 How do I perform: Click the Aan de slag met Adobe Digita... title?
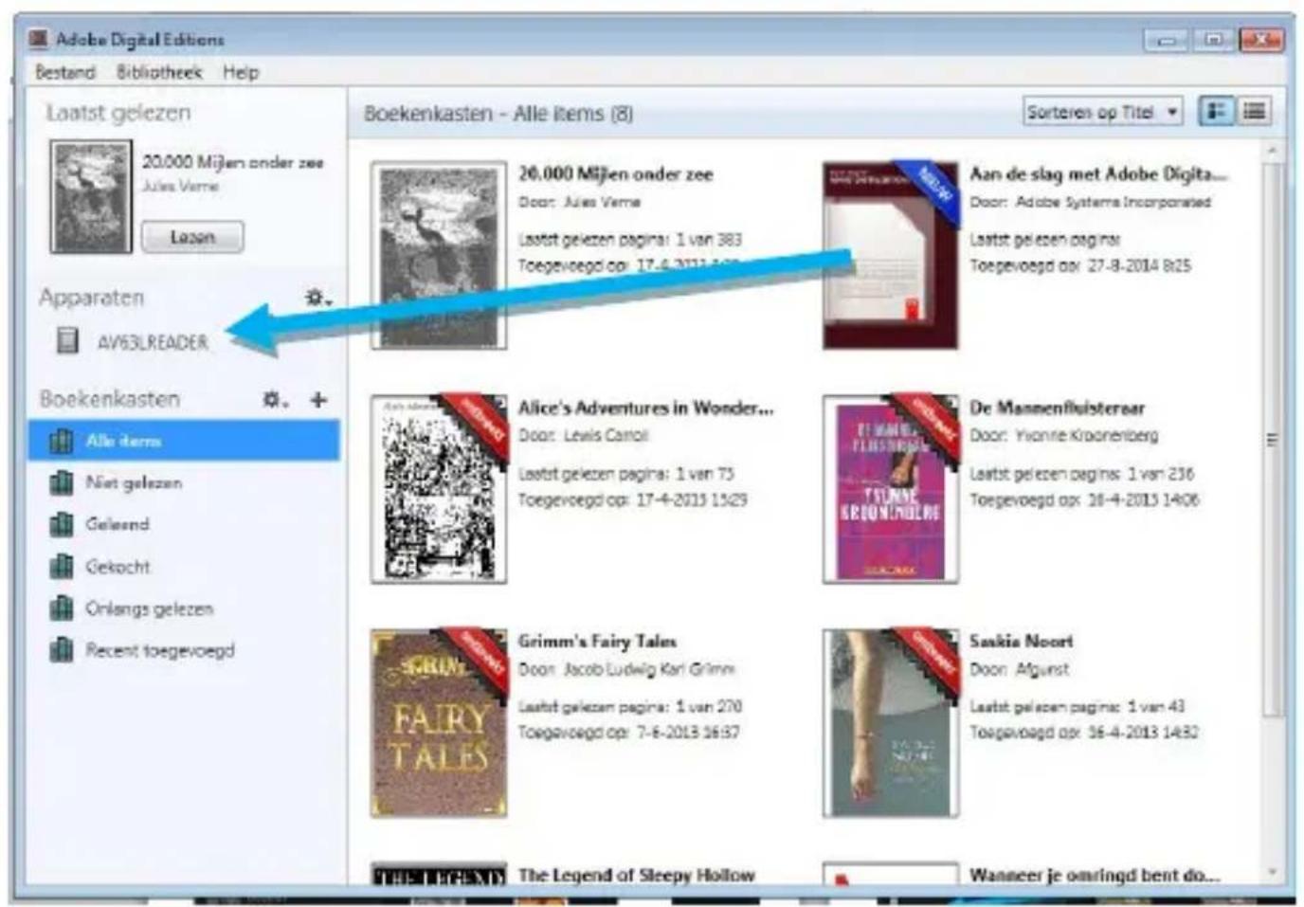point(1098,174)
